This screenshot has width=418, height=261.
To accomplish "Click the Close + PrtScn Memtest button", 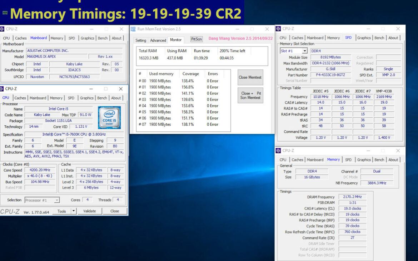I will 250,95.
